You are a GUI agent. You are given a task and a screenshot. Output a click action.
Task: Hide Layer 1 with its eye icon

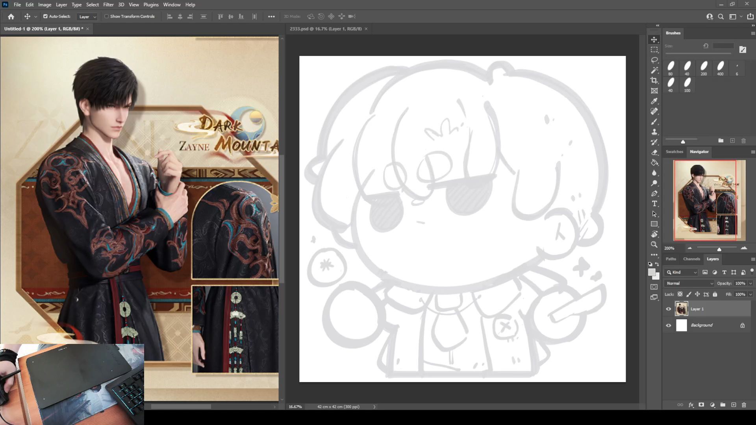click(668, 309)
